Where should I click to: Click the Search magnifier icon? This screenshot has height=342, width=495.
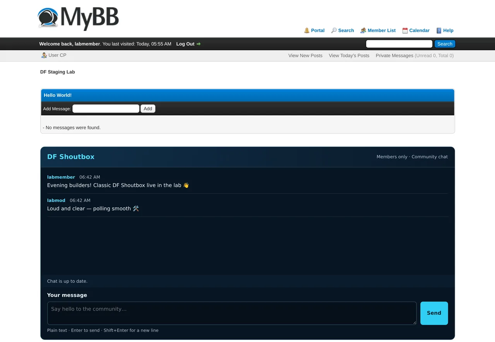pos(334,31)
